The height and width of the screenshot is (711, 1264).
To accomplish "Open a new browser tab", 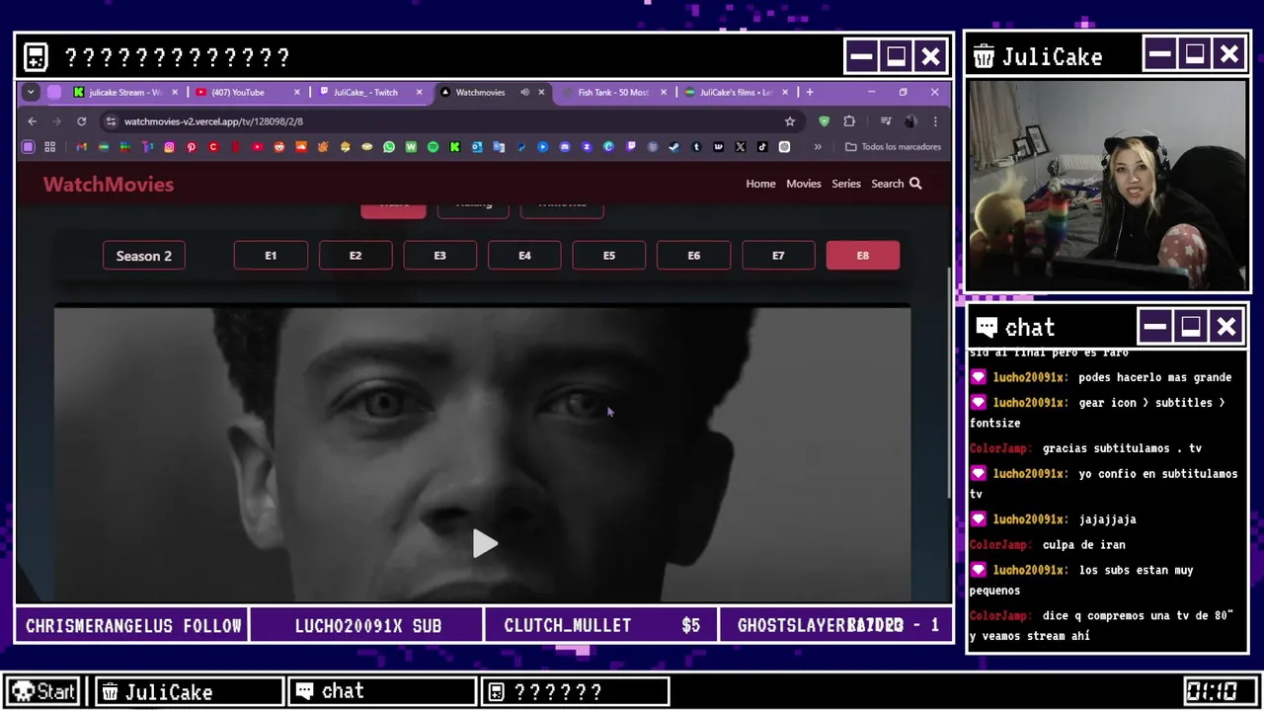I will [810, 92].
